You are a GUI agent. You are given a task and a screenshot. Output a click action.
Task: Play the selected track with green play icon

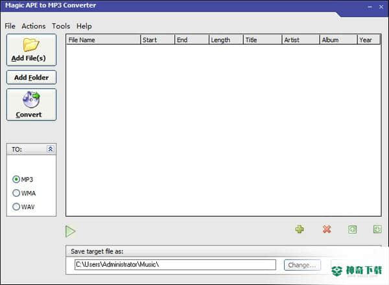71,231
